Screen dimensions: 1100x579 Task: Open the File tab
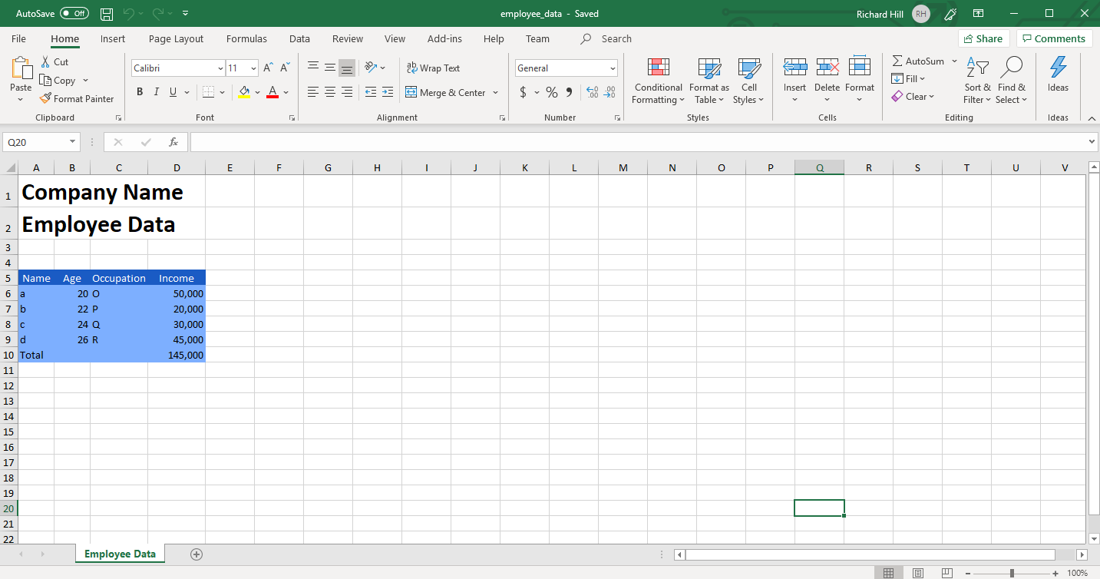point(18,38)
